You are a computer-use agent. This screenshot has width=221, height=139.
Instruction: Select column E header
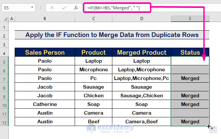click(190, 19)
